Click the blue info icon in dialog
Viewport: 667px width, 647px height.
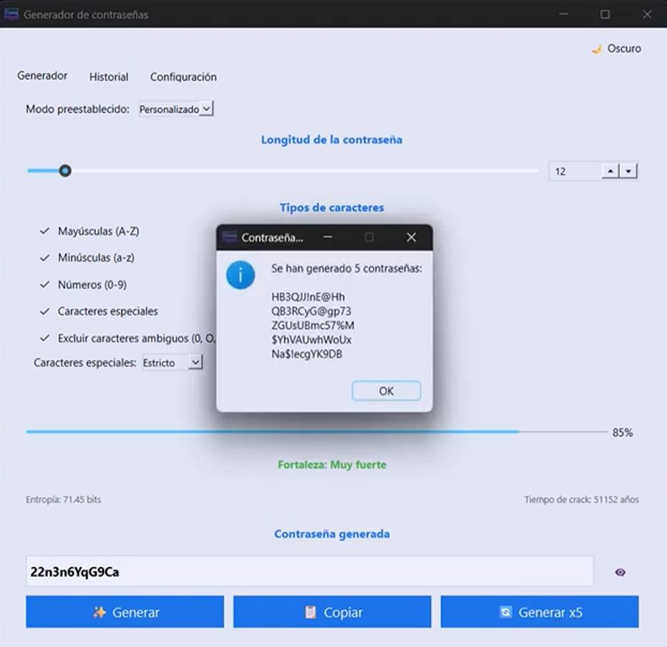click(240, 275)
